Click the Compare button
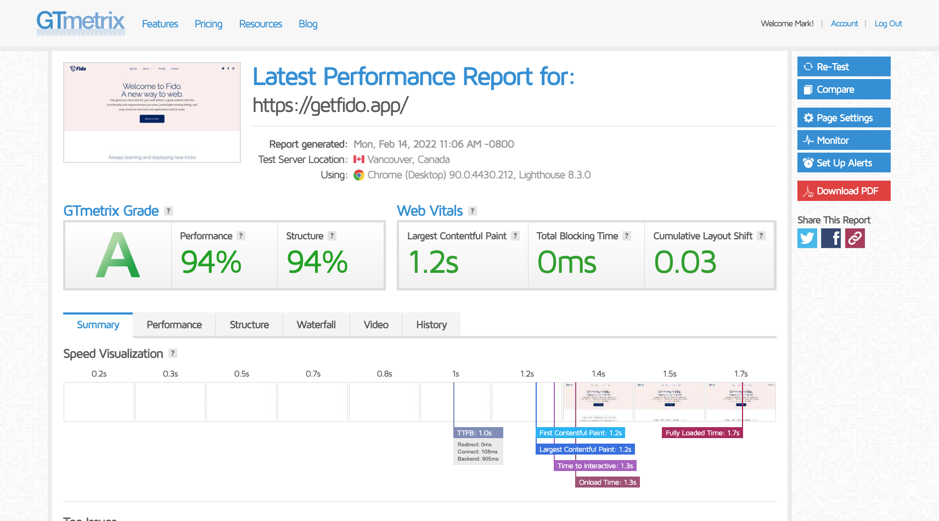939x521 pixels. [x=844, y=89]
